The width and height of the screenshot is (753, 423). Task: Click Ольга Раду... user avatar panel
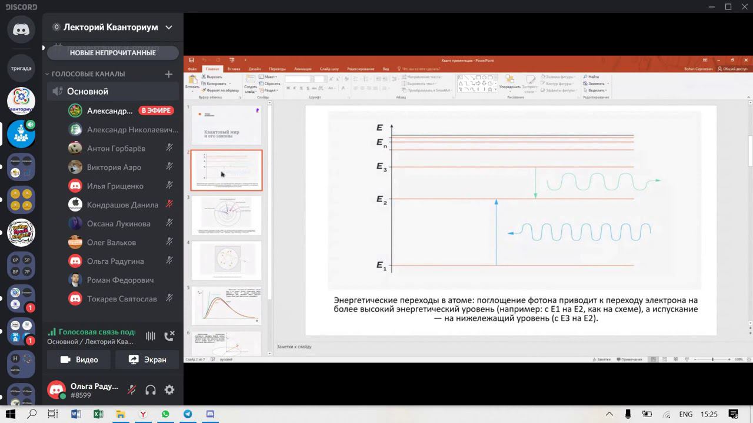coord(56,390)
